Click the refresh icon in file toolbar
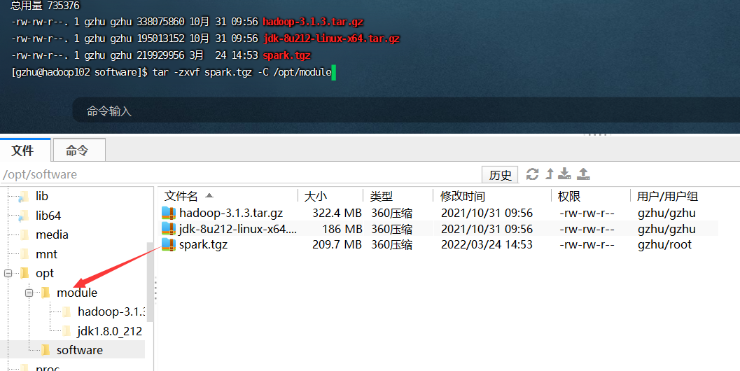Viewport: 740px width, 371px height. tap(532, 174)
